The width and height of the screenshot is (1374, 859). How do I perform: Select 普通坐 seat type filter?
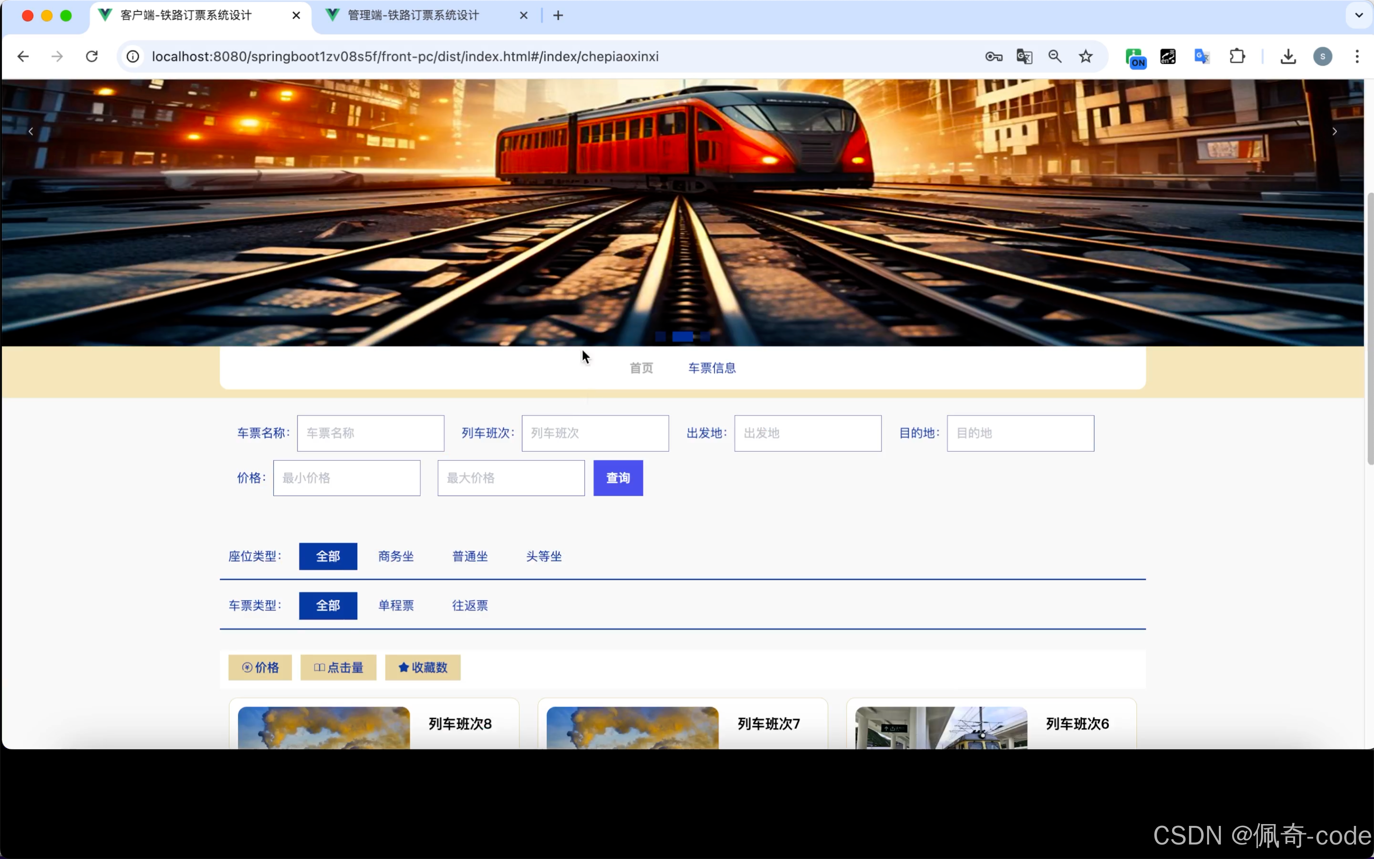pyautogui.click(x=470, y=556)
